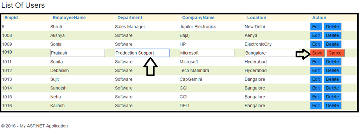
Task: Click the Department column header
Action: [130, 18]
